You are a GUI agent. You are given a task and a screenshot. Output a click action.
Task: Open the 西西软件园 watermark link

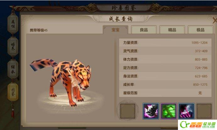tap(197, 125)
